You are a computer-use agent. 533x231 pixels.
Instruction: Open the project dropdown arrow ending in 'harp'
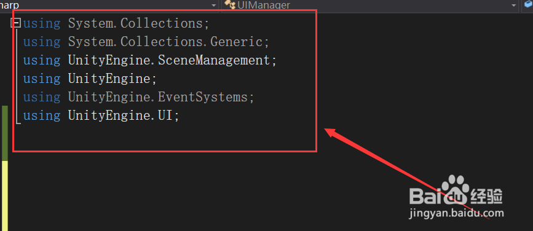pos(213,5)
